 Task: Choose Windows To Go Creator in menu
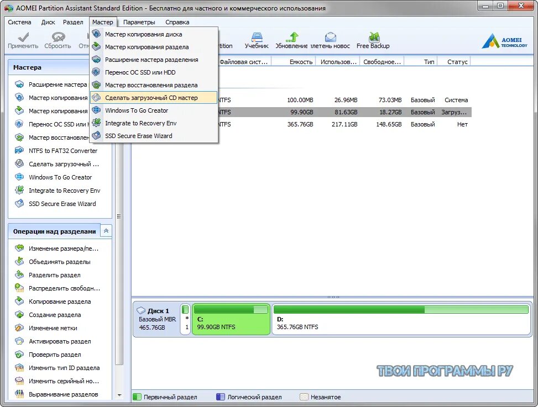tap(154, 110)
